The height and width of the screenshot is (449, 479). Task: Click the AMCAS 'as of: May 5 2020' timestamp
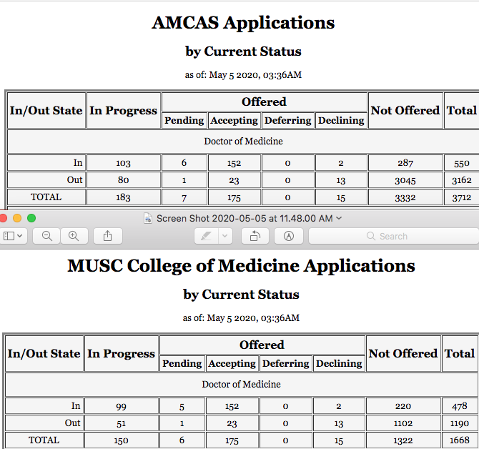(243, 75)
